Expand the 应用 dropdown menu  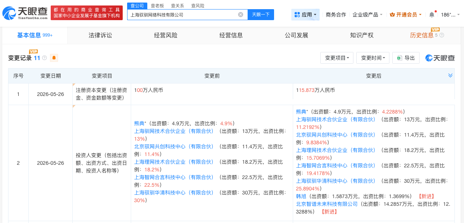(x=305, y=15)
